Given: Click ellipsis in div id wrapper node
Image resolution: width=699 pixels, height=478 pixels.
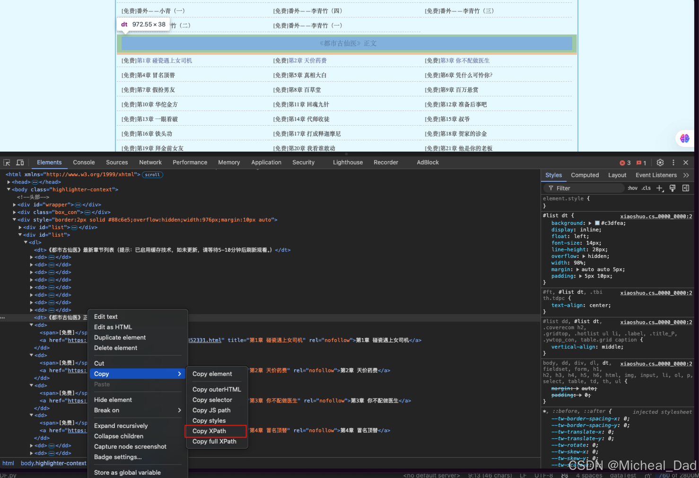Looking at the screenshot, I should pyautogui.click(x=78, y=205).
